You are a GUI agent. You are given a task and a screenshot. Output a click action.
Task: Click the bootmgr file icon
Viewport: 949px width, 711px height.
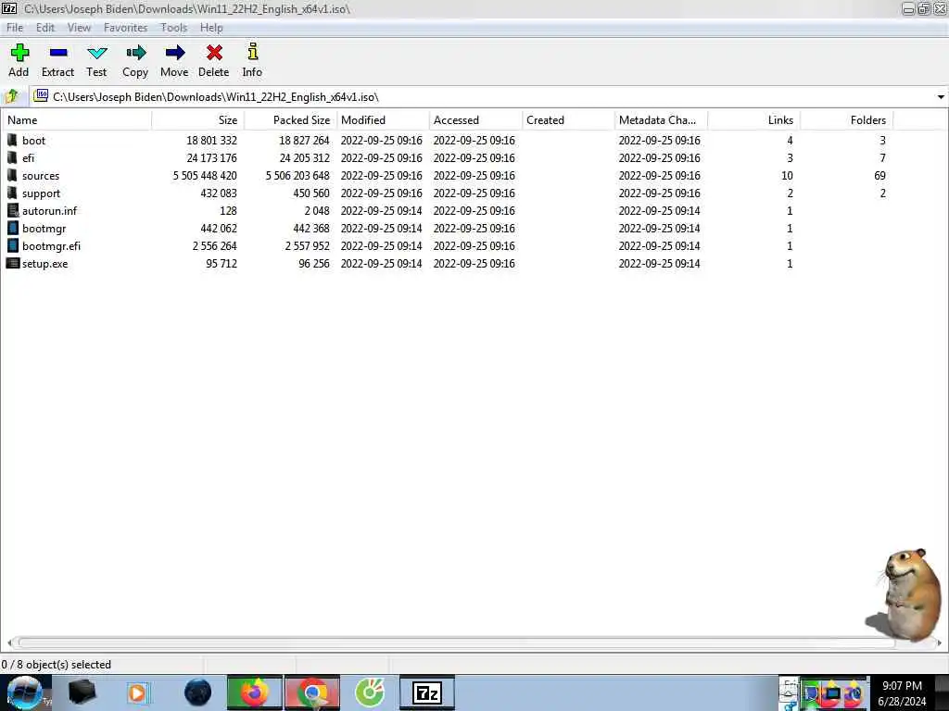13,228
